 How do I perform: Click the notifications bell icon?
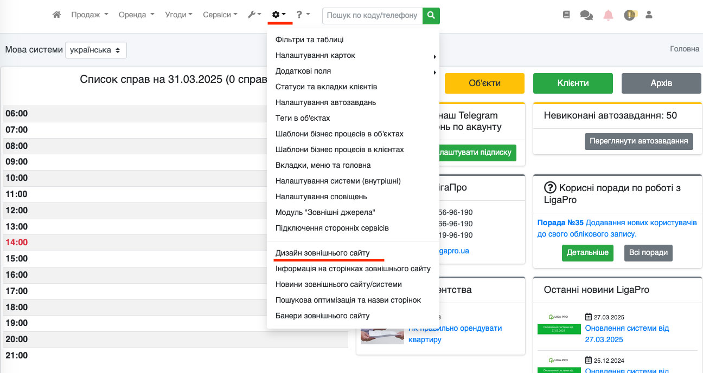tap(608, 15)
